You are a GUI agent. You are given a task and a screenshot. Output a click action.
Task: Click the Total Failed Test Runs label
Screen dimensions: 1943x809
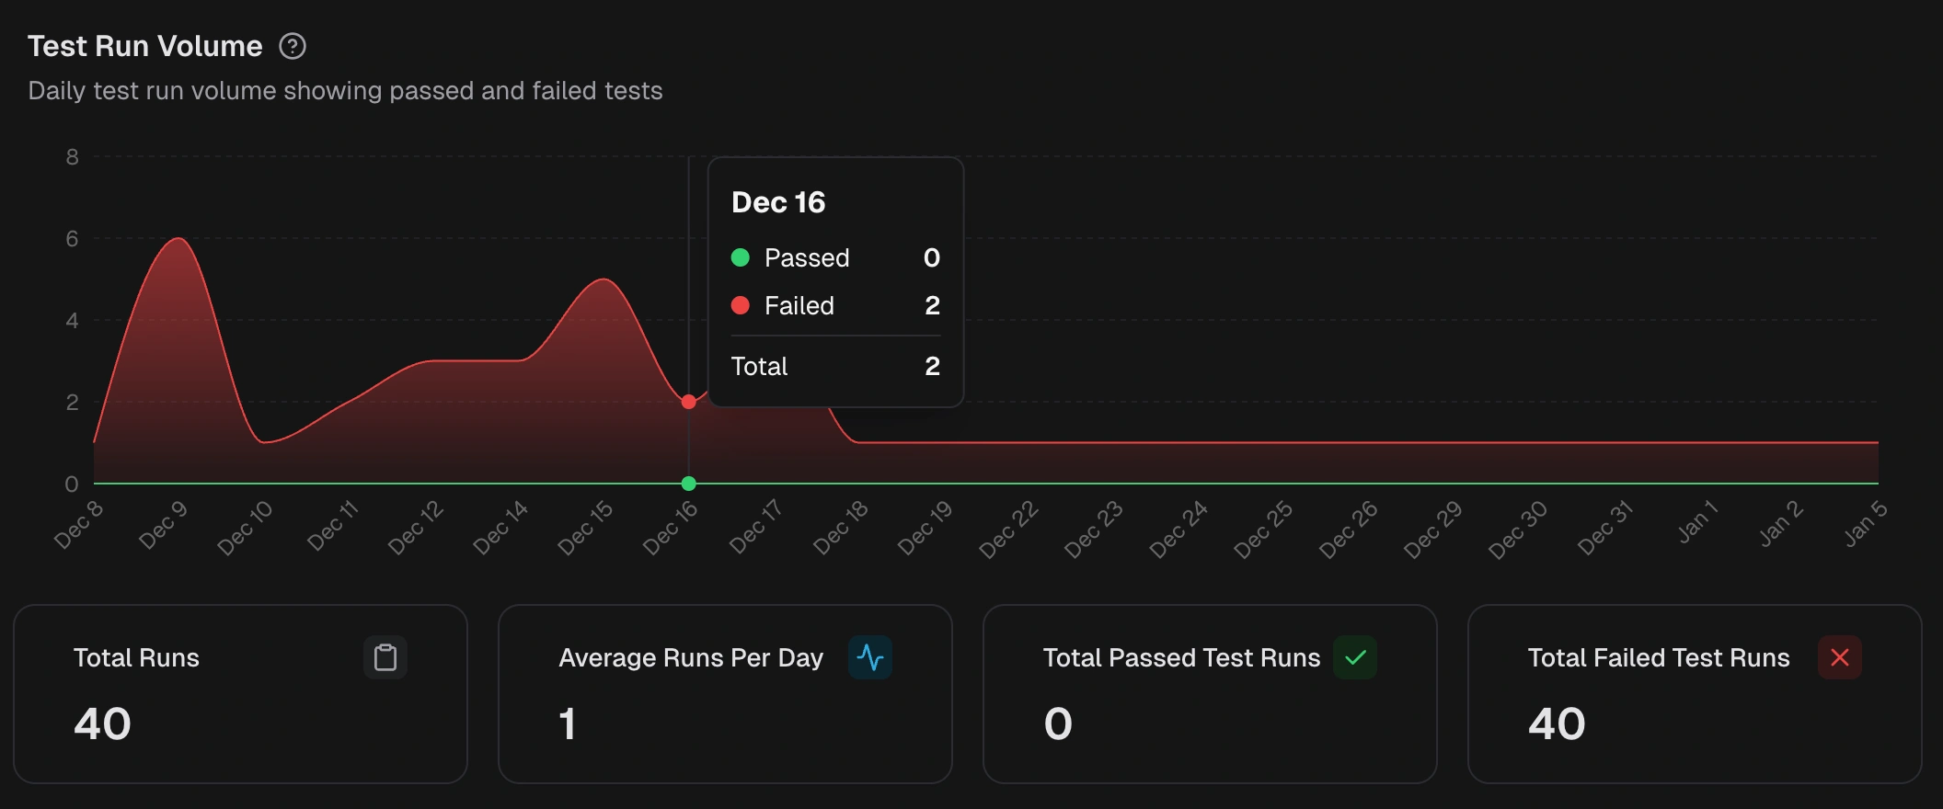1659,657
